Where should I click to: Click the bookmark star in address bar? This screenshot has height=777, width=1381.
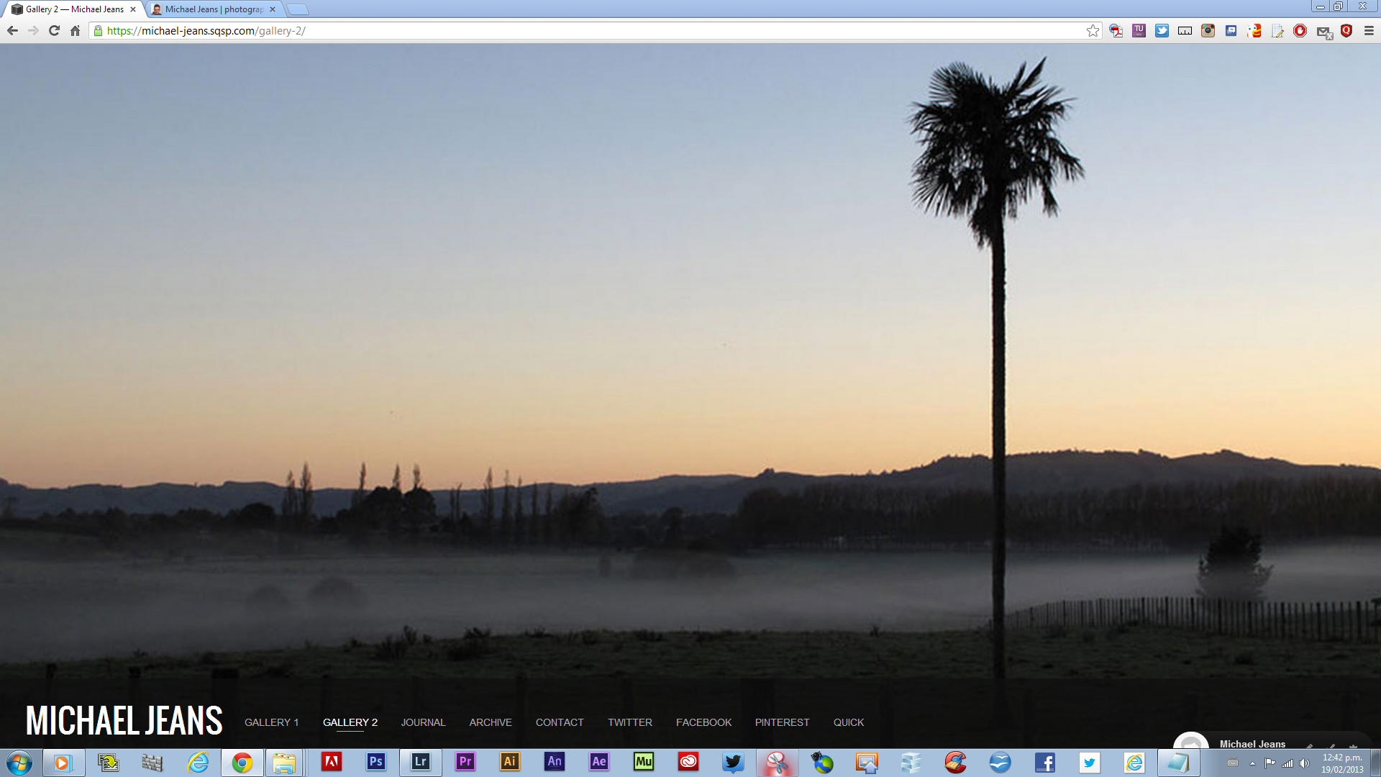pos(1093,31)
